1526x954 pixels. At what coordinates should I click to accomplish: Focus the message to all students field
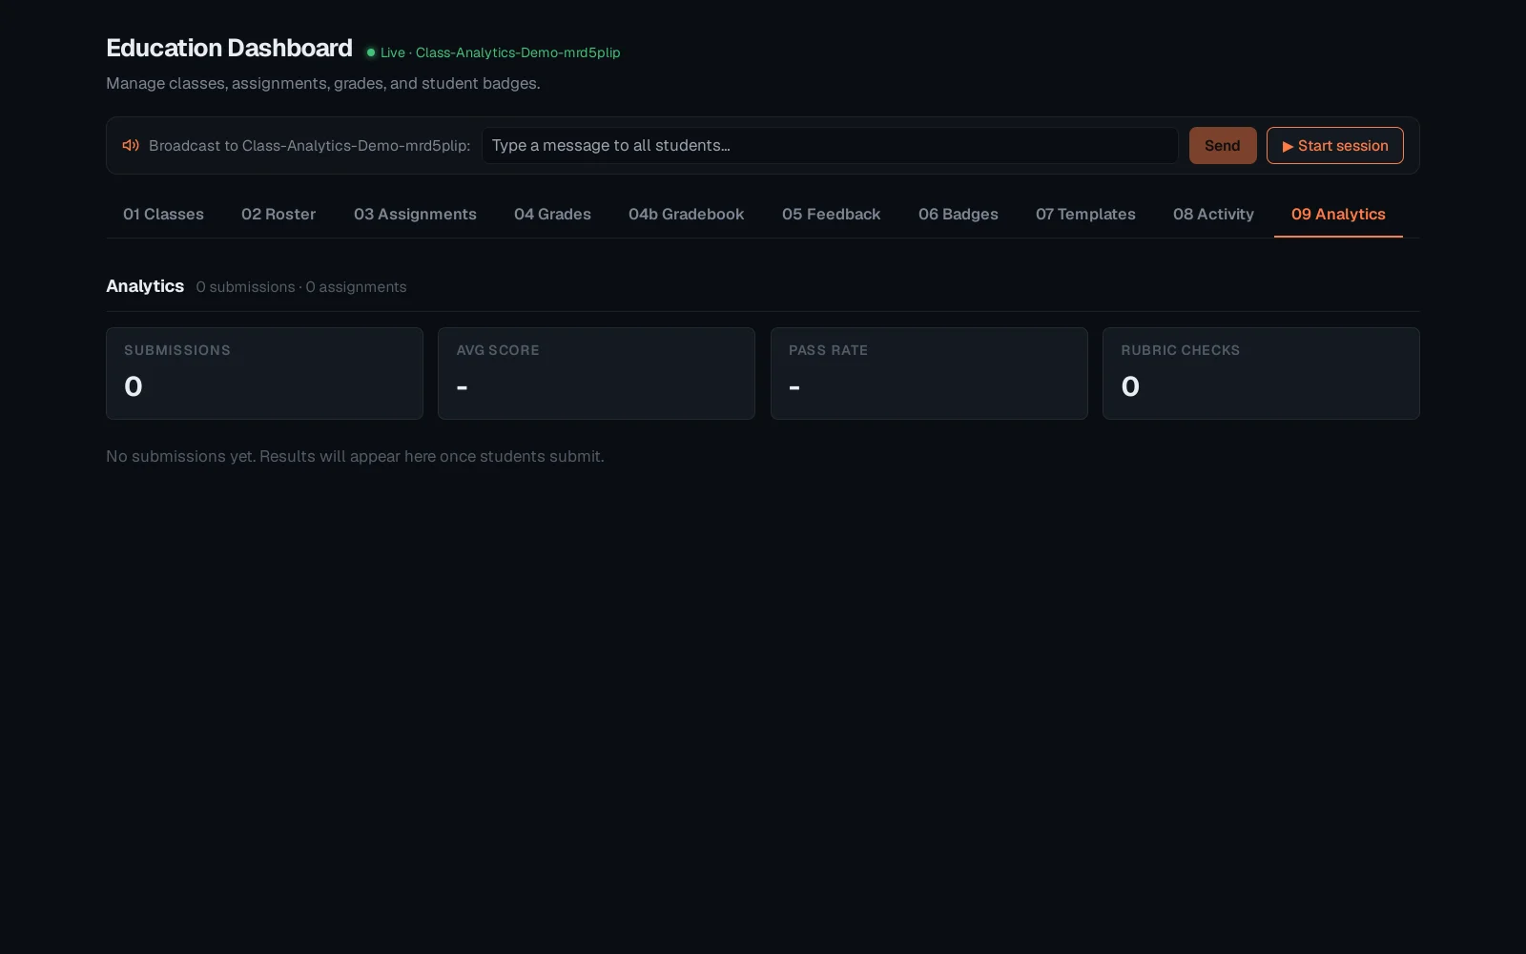[x=830, y=145]
